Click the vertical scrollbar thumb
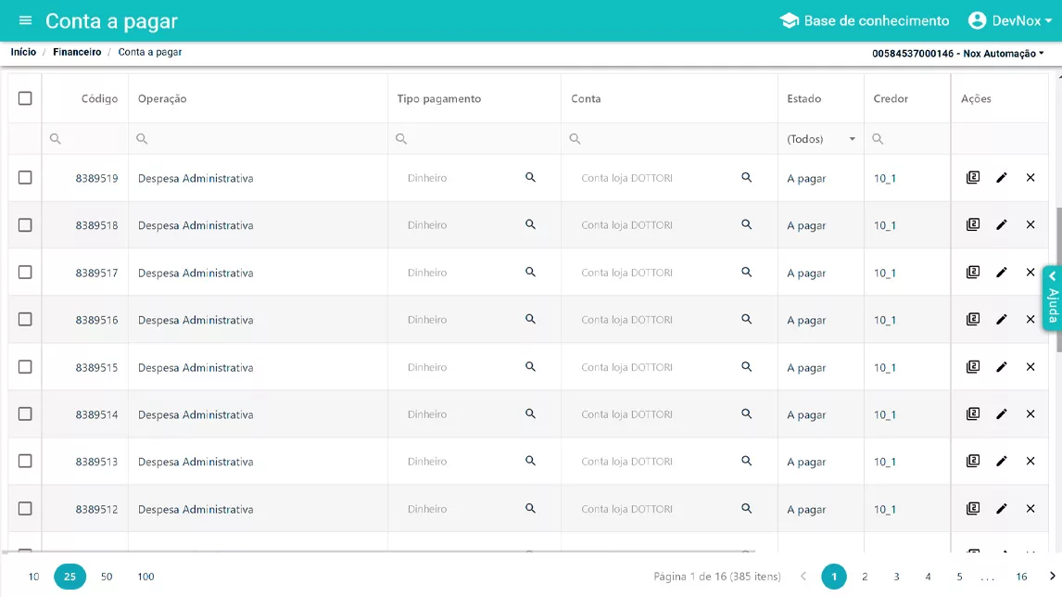This screenshot has width=1062, height=597. 1058,279
